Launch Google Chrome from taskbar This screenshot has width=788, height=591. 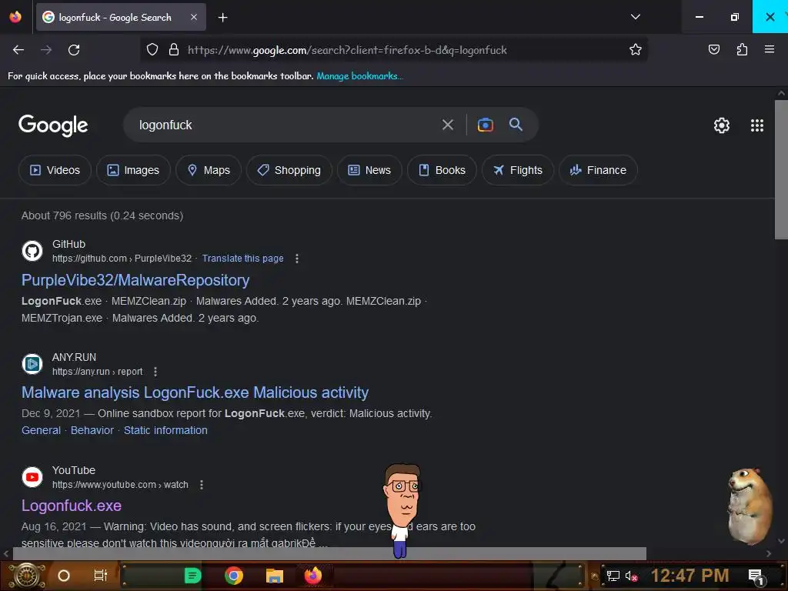(234, 576)
